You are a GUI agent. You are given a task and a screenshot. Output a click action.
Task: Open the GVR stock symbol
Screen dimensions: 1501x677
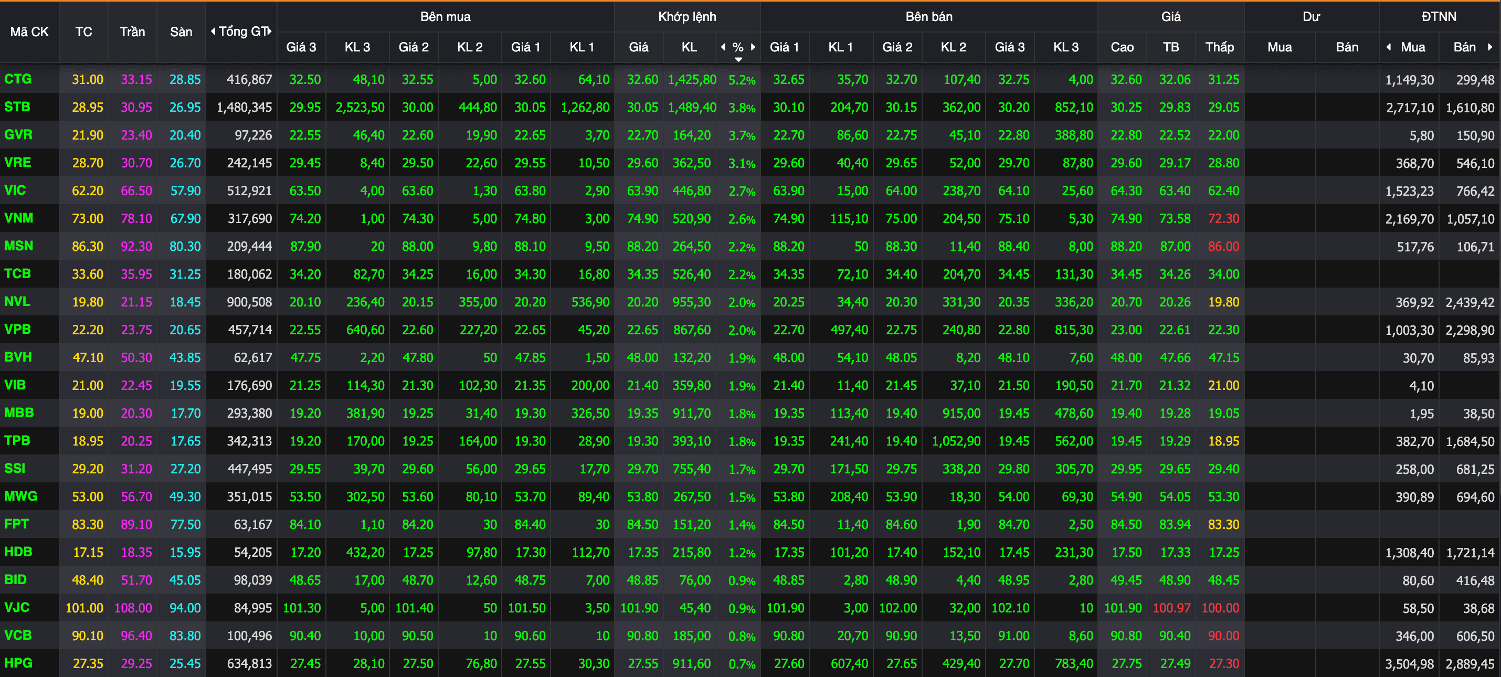click(x=18, y=134)
